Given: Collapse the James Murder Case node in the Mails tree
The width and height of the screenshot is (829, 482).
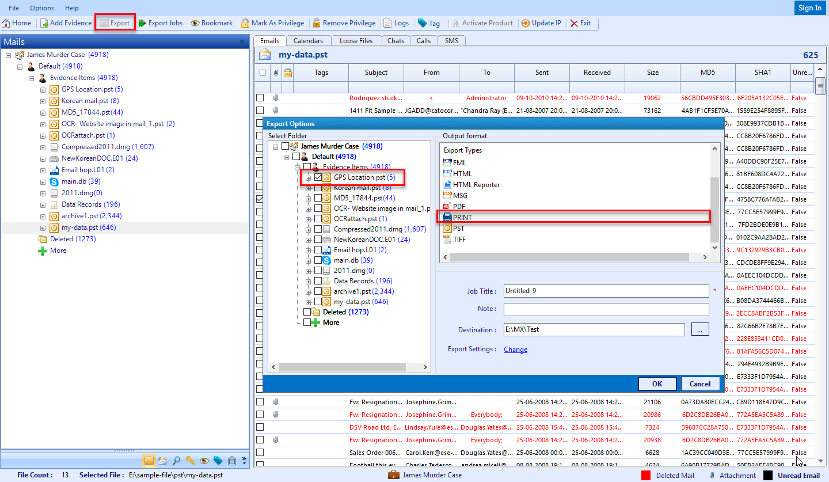Looking at the screenshot, I should tap(8, 55).
